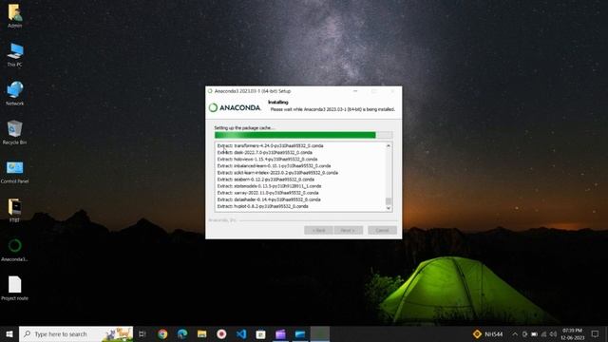Click 'Setting up the package cache...' status text

(x=245, y=127)
